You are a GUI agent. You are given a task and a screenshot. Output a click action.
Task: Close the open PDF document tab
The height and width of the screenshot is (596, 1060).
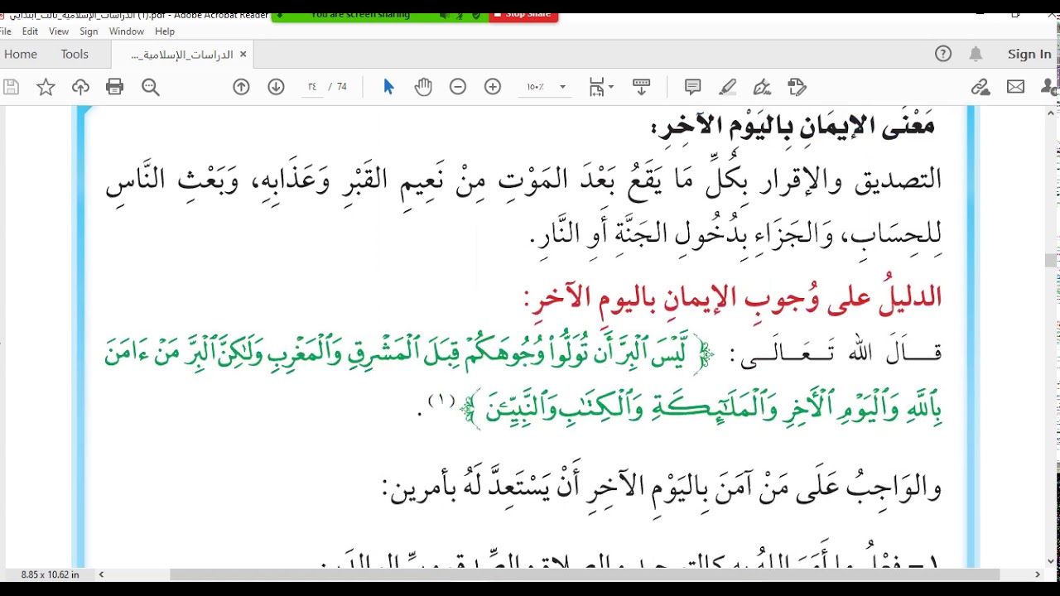click(243, 54)
